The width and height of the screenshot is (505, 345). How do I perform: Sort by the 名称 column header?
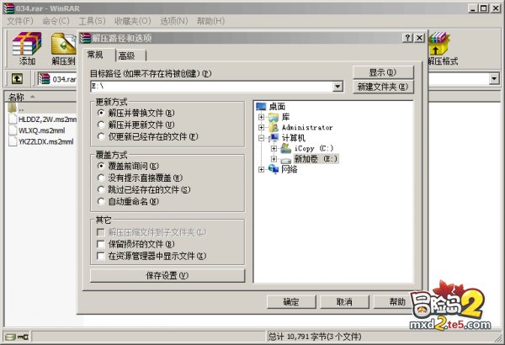pos(40,97)
